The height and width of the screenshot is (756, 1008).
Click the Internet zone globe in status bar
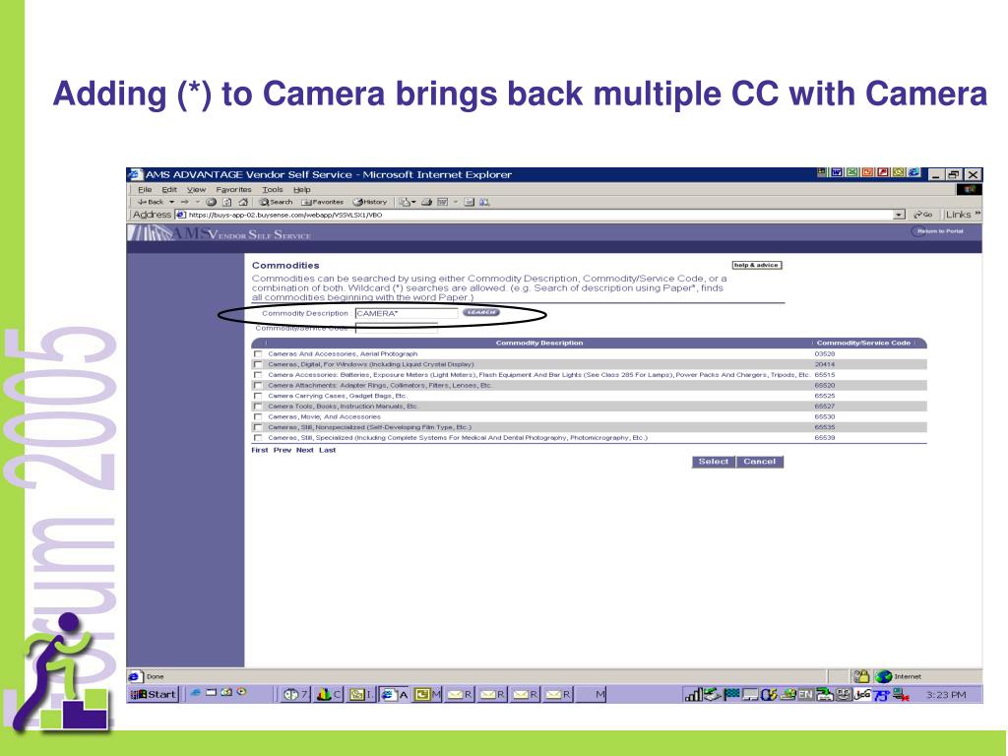(884, 676)
